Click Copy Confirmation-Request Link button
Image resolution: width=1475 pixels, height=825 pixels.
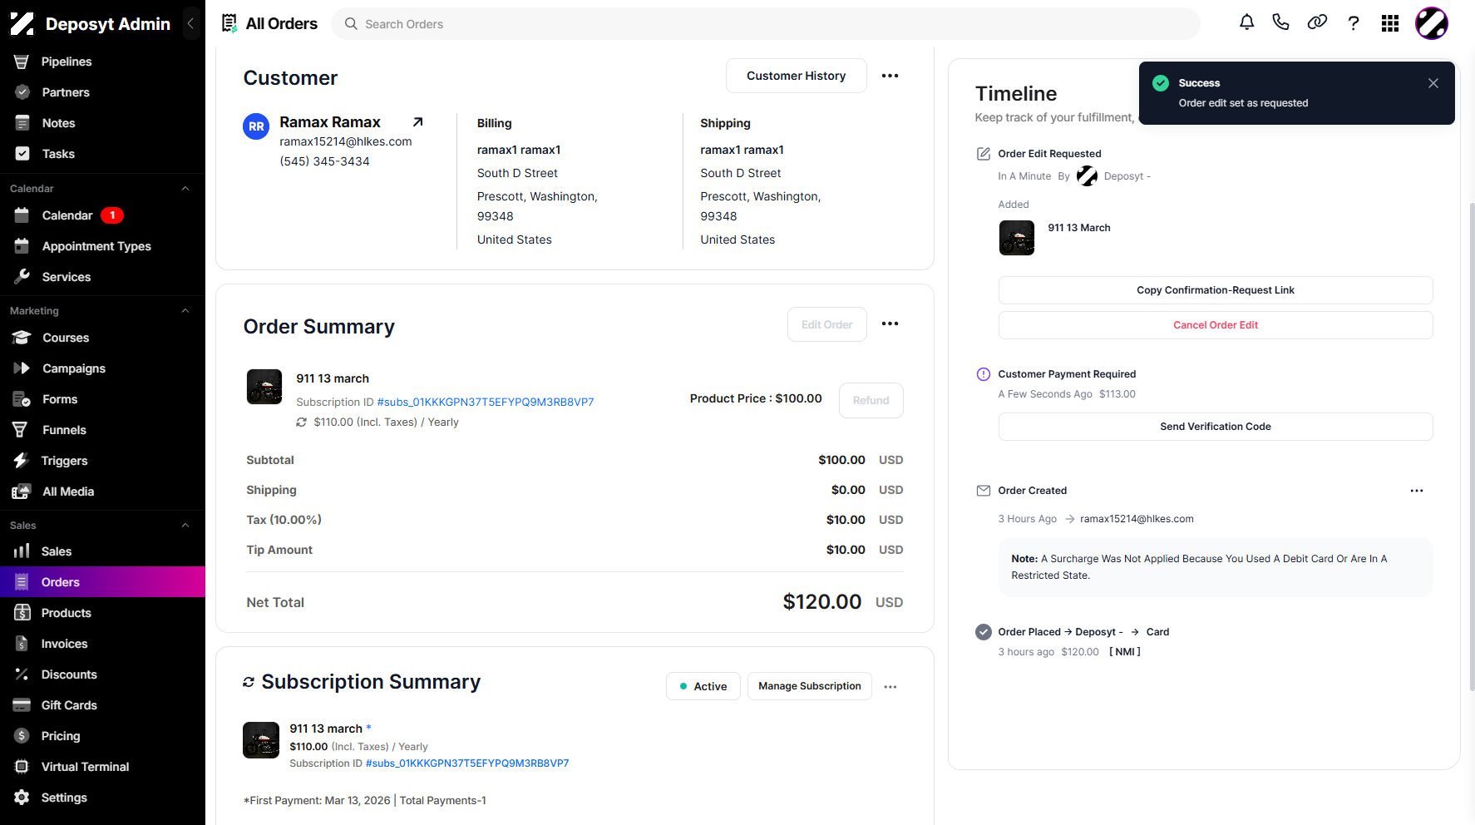pyautogui.click(x=1215, y=290)
